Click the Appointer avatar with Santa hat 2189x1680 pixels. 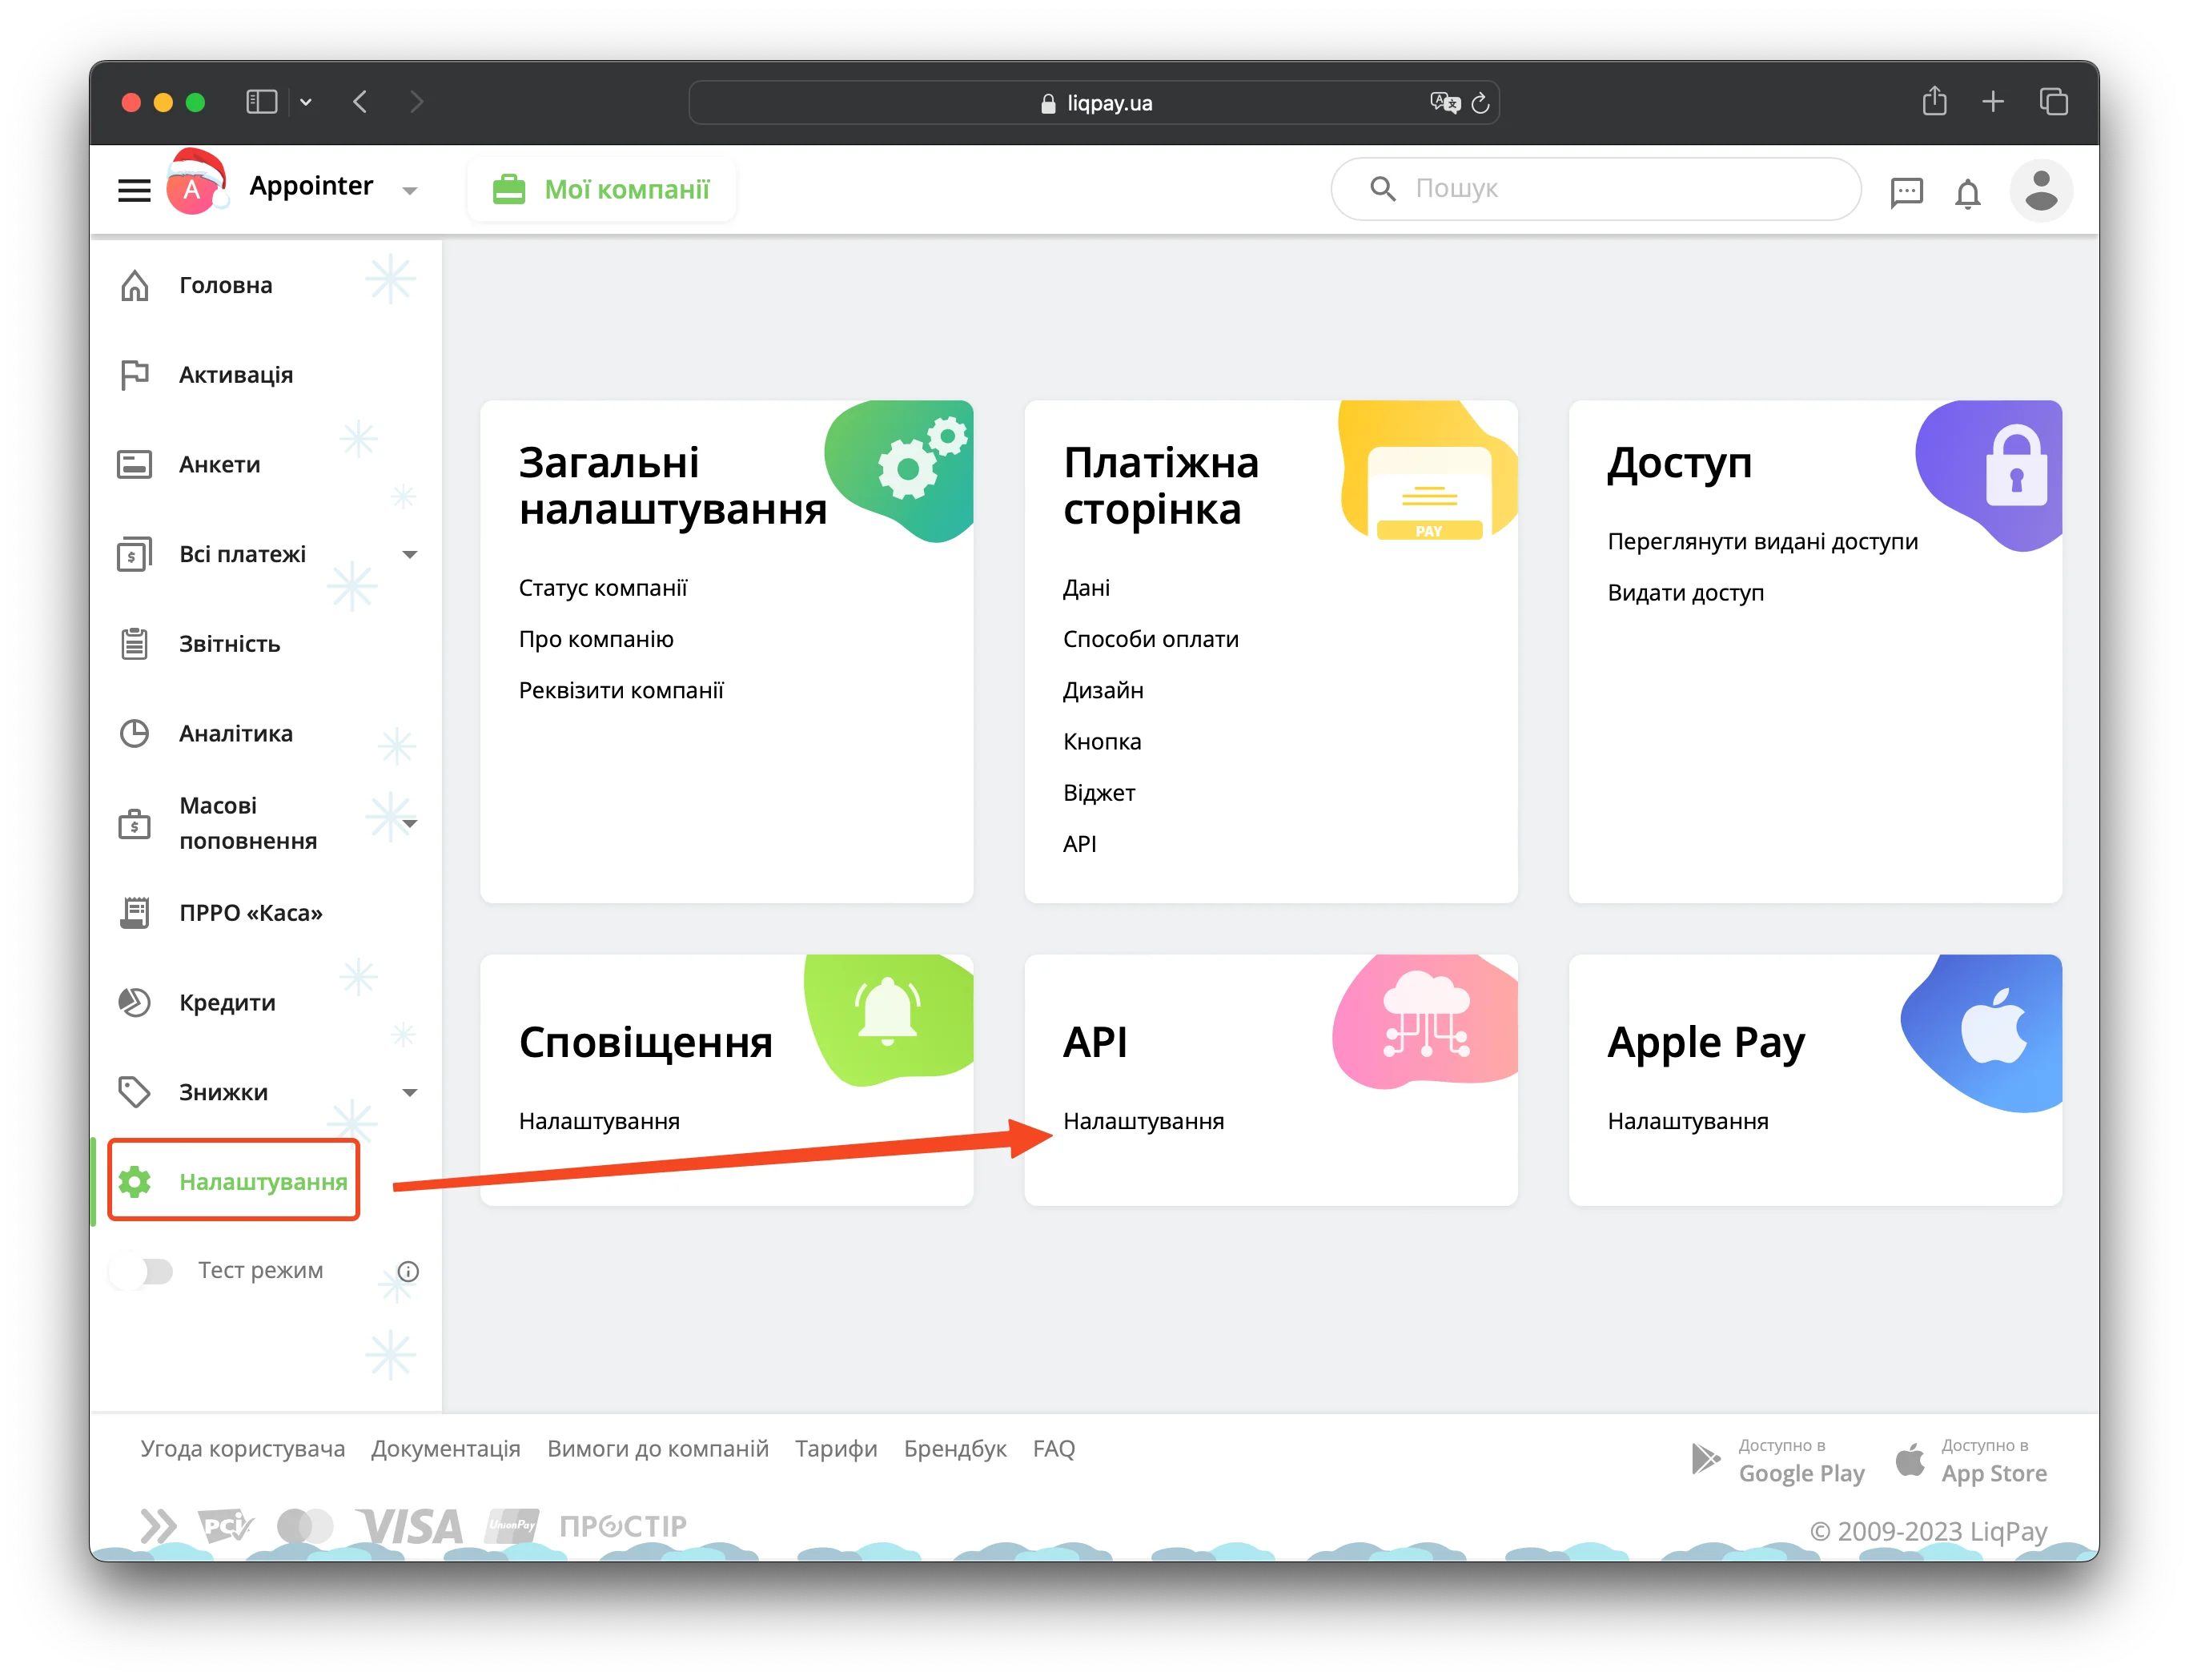195,183
